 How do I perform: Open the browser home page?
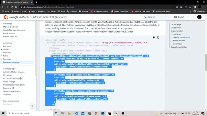tap(16, 7)
